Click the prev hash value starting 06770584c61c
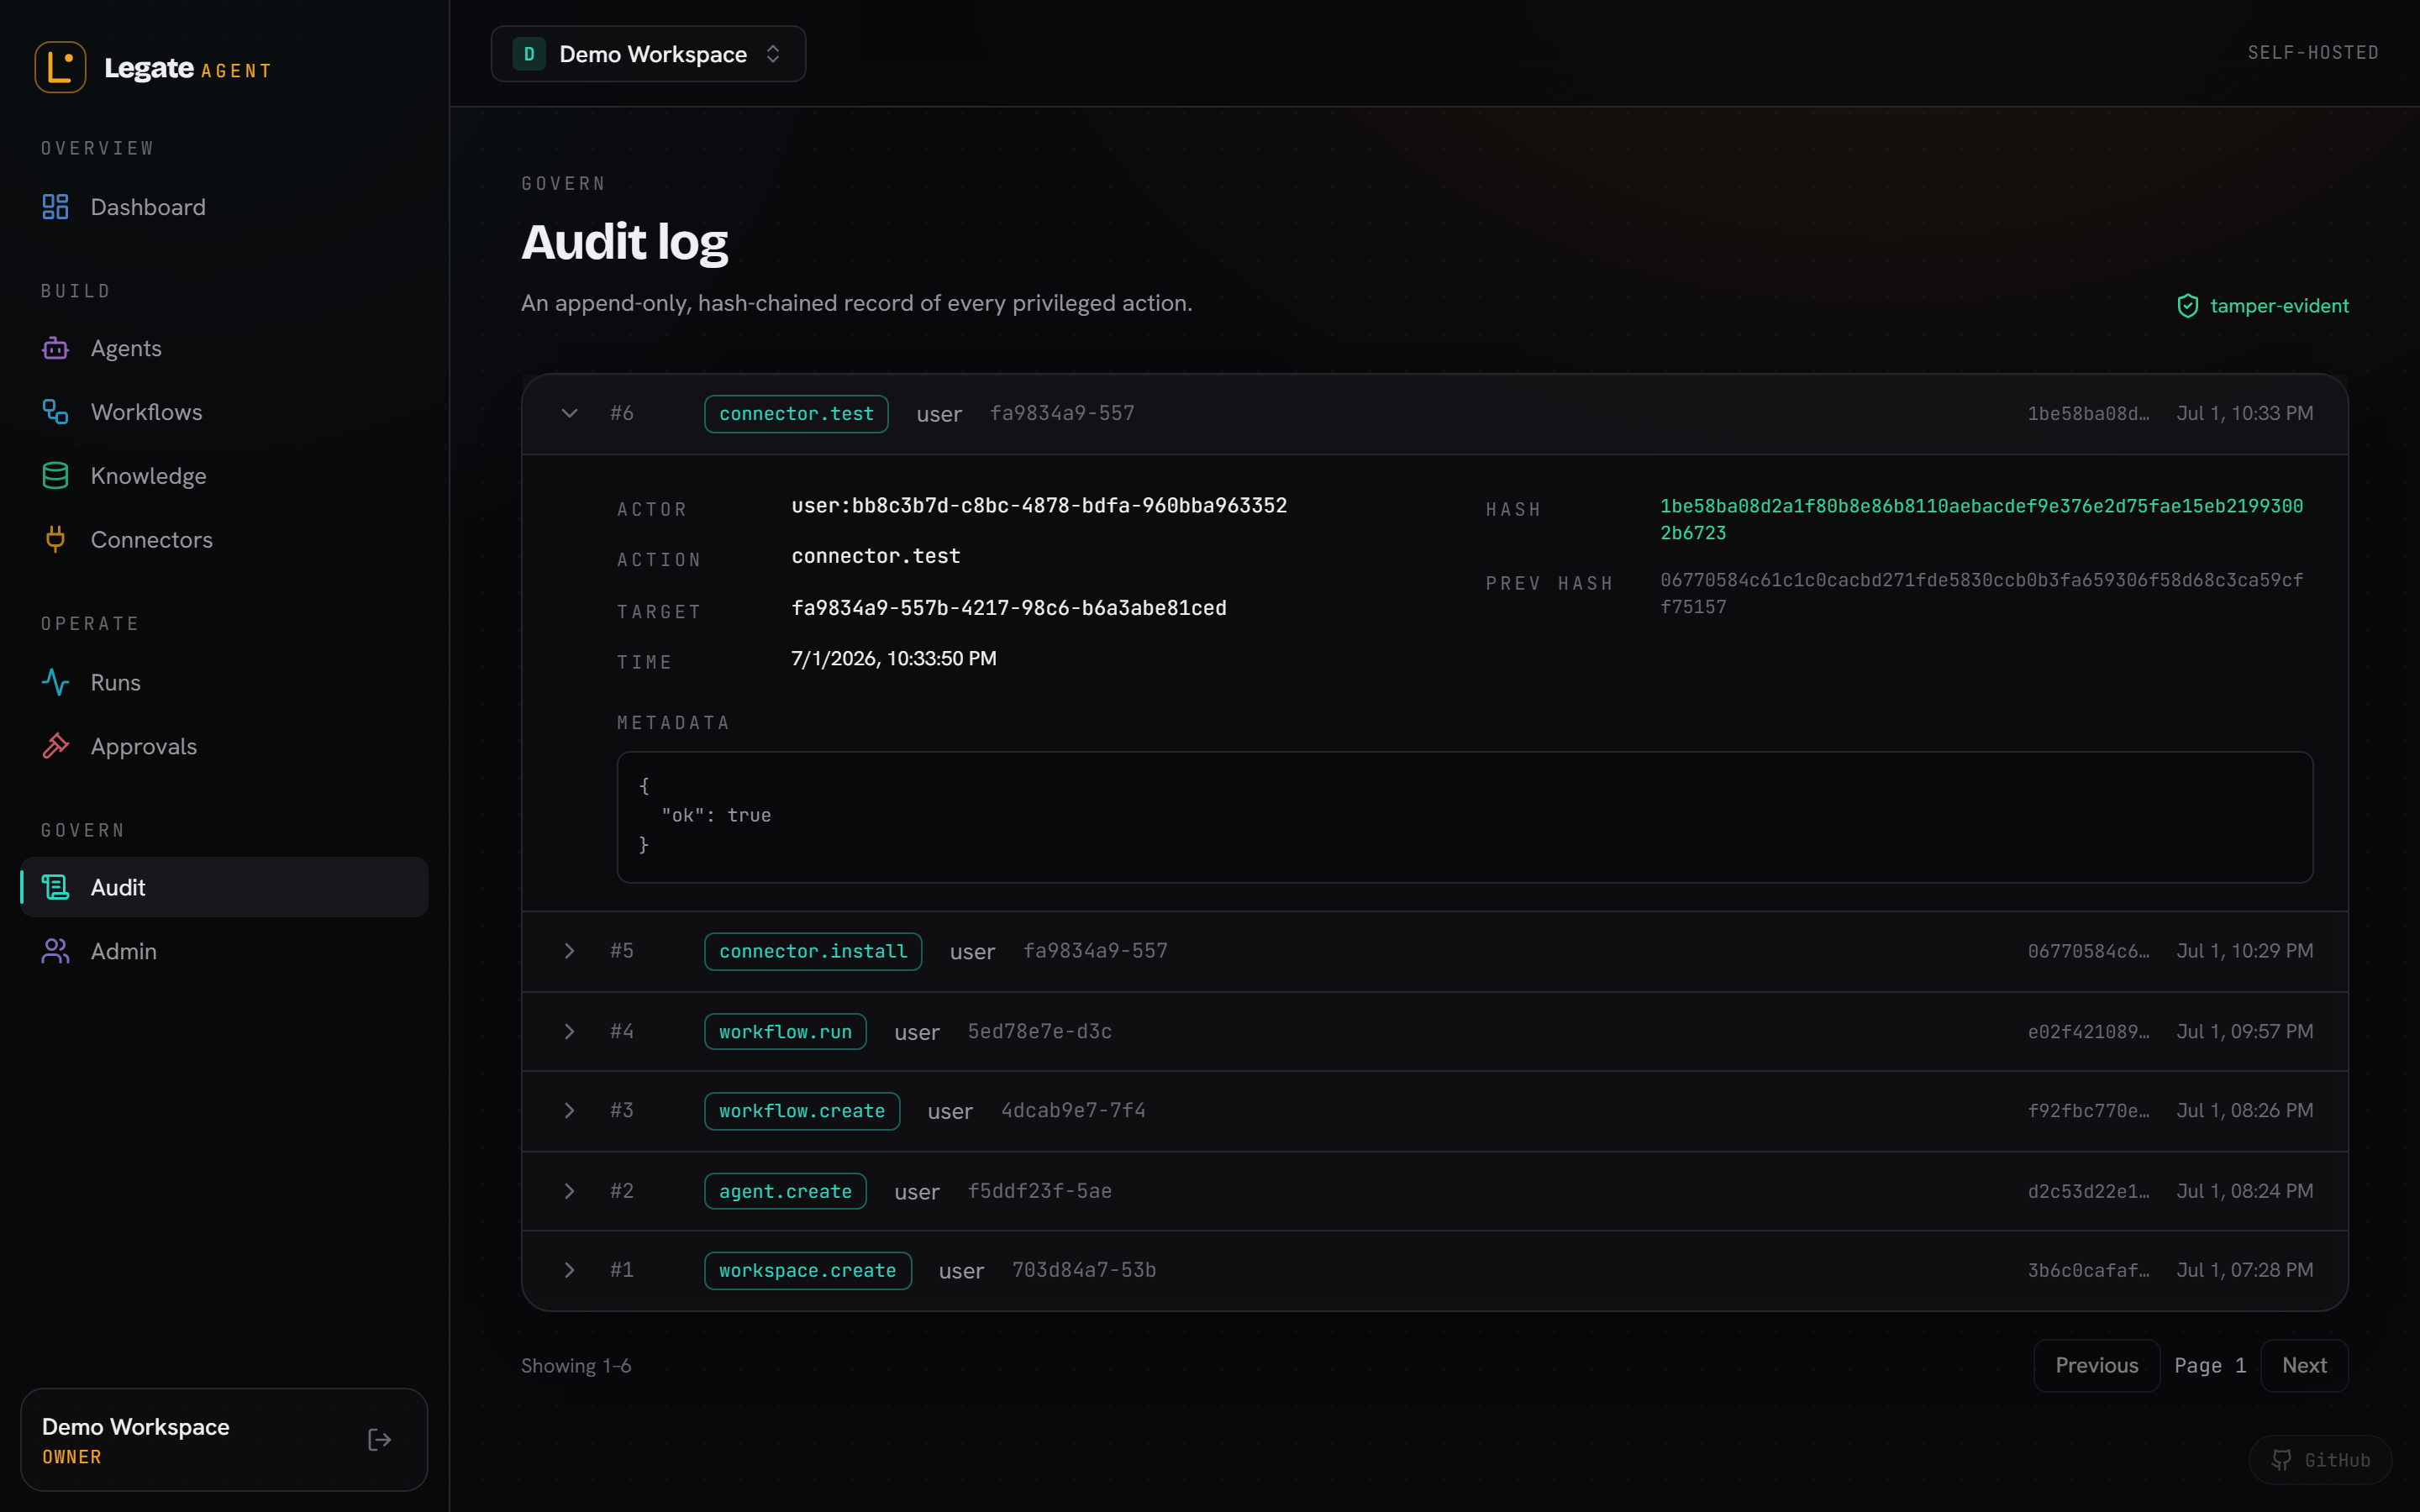 tap(1981, 593)
